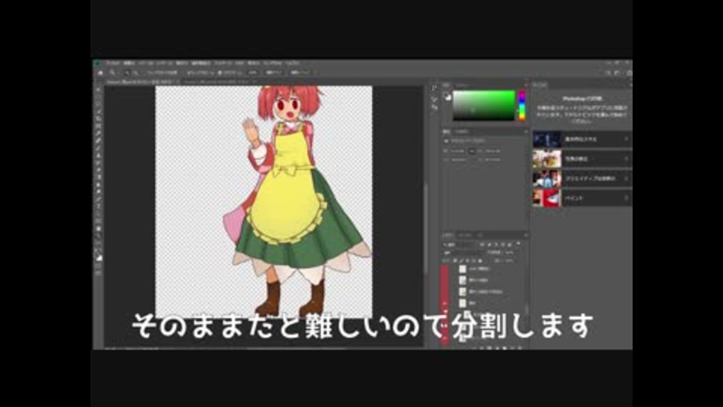Select the third layer thumbnail in Layers panel
The height and width of the screenshot is (407, 723).
(x=462, y=292)
